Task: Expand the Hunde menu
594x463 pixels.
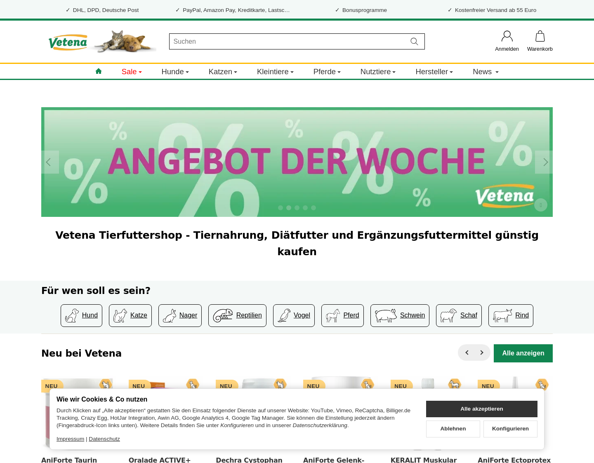Action: [x=175, y=72]
